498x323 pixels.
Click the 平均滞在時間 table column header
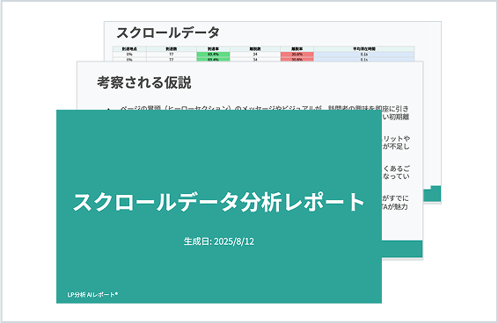pyautogui.click(x=364, y=49)
